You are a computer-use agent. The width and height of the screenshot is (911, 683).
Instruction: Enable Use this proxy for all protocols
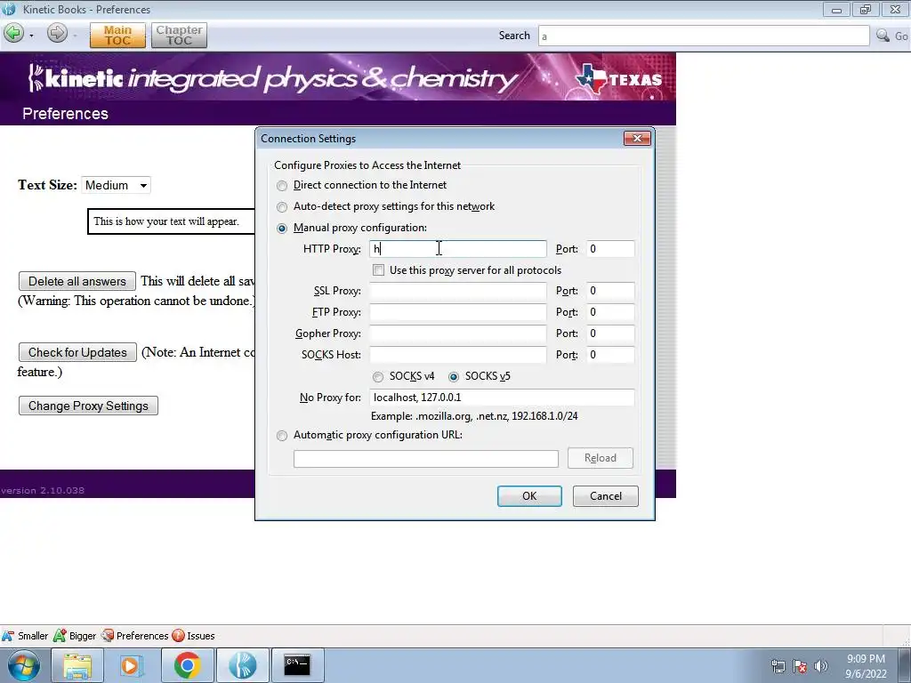click(x=379, y=270)
